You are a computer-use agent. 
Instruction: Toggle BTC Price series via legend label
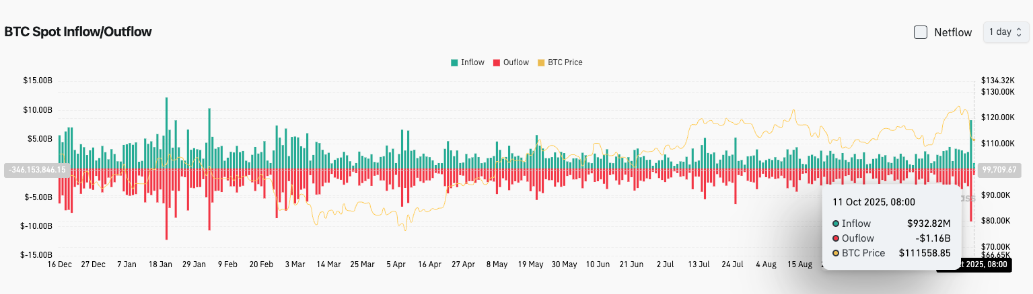point(565,62)
